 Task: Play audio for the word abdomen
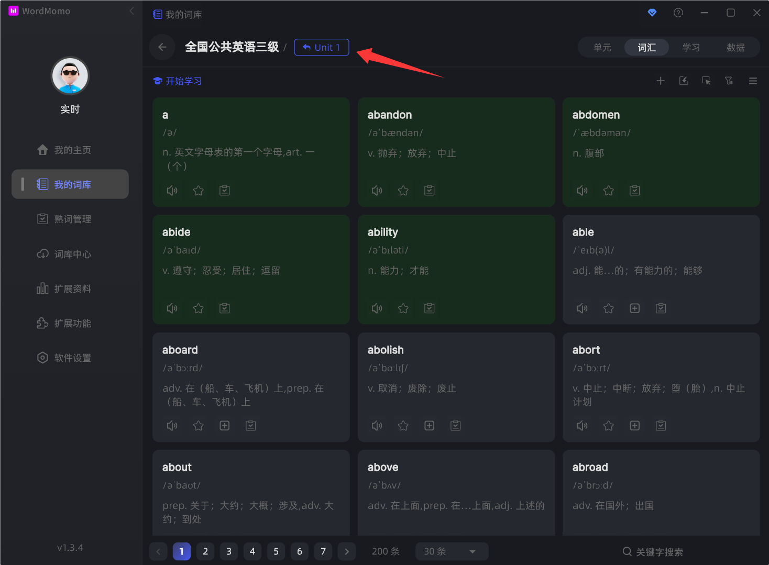tap(582, 191)
